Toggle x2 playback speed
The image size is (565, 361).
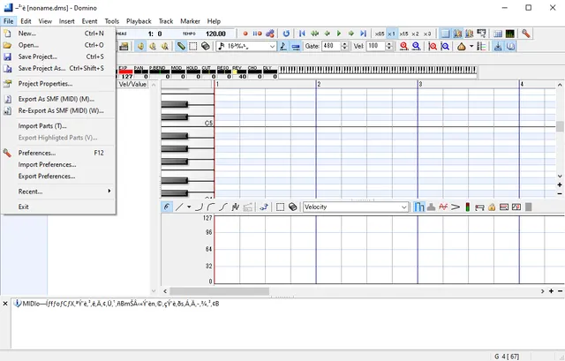point(415,34)
